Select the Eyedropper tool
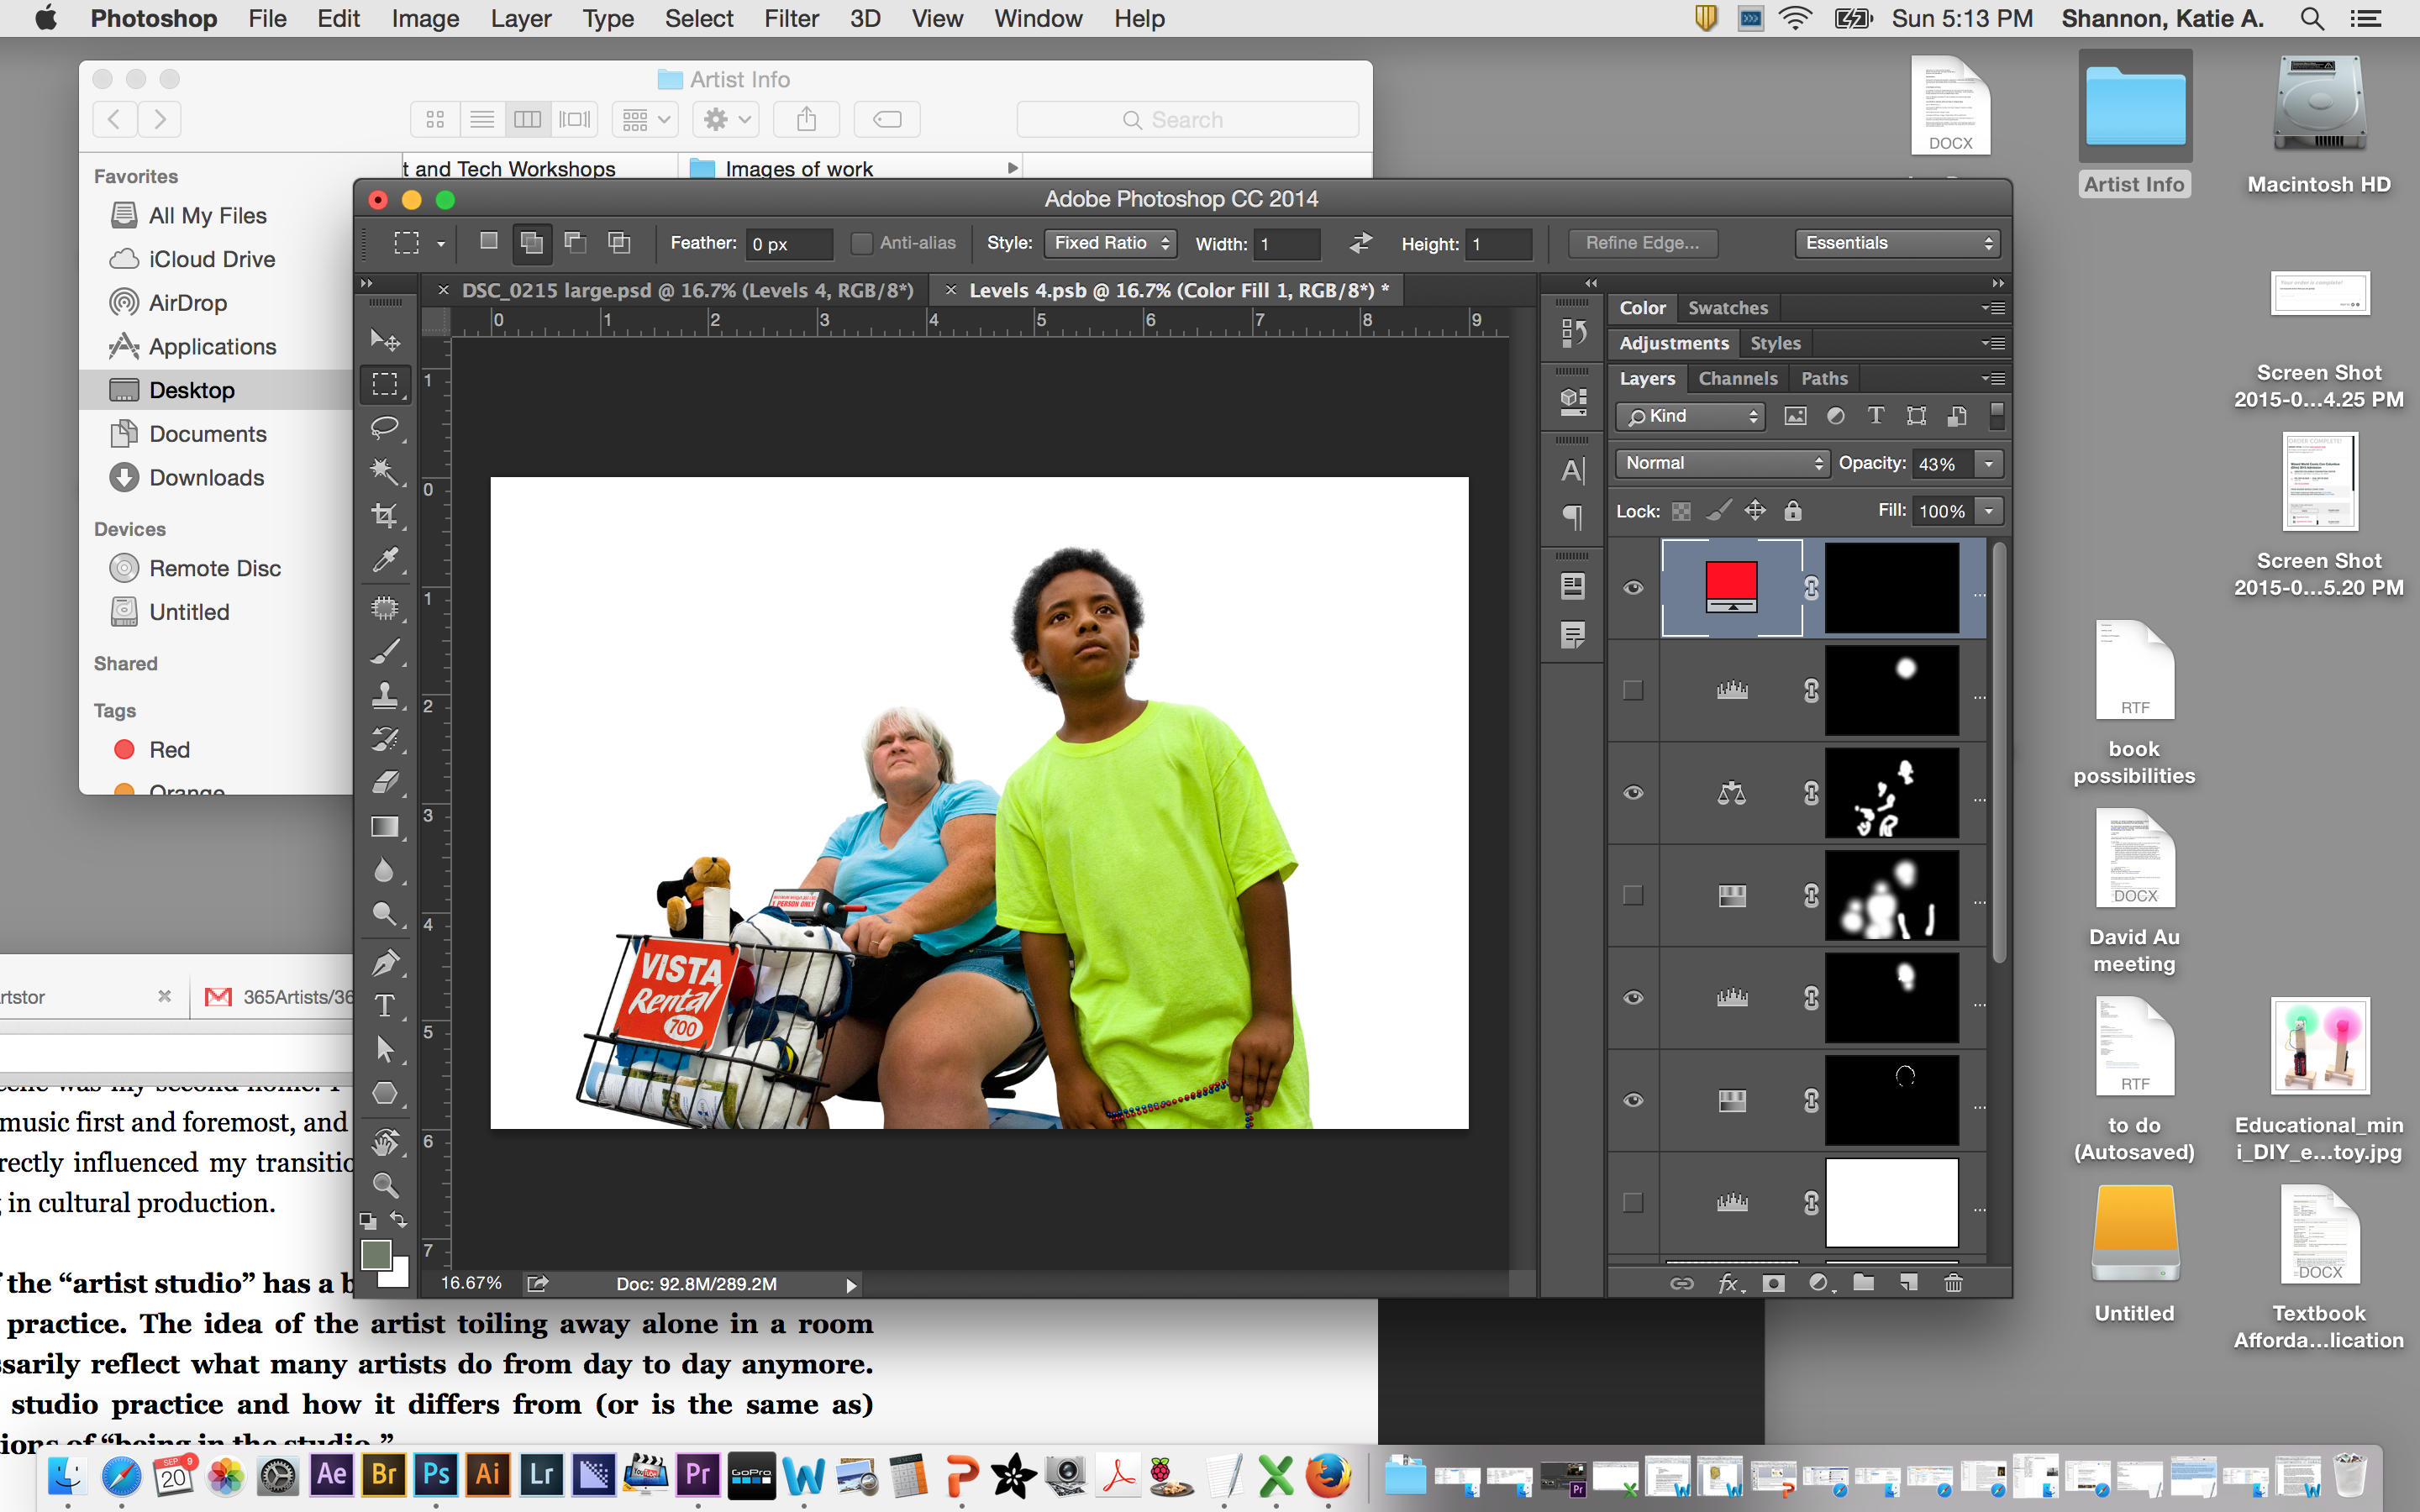The width and height of the screenshot is (2420, 1512). [x=385, y=560]
